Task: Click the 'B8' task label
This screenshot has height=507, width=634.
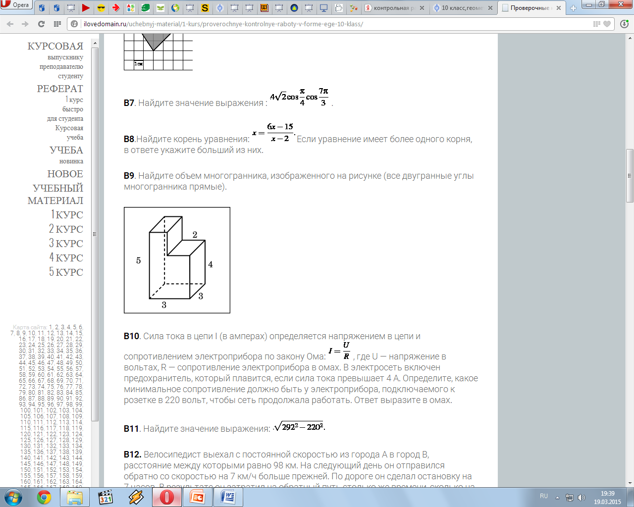Action: [x=129, y=139]
